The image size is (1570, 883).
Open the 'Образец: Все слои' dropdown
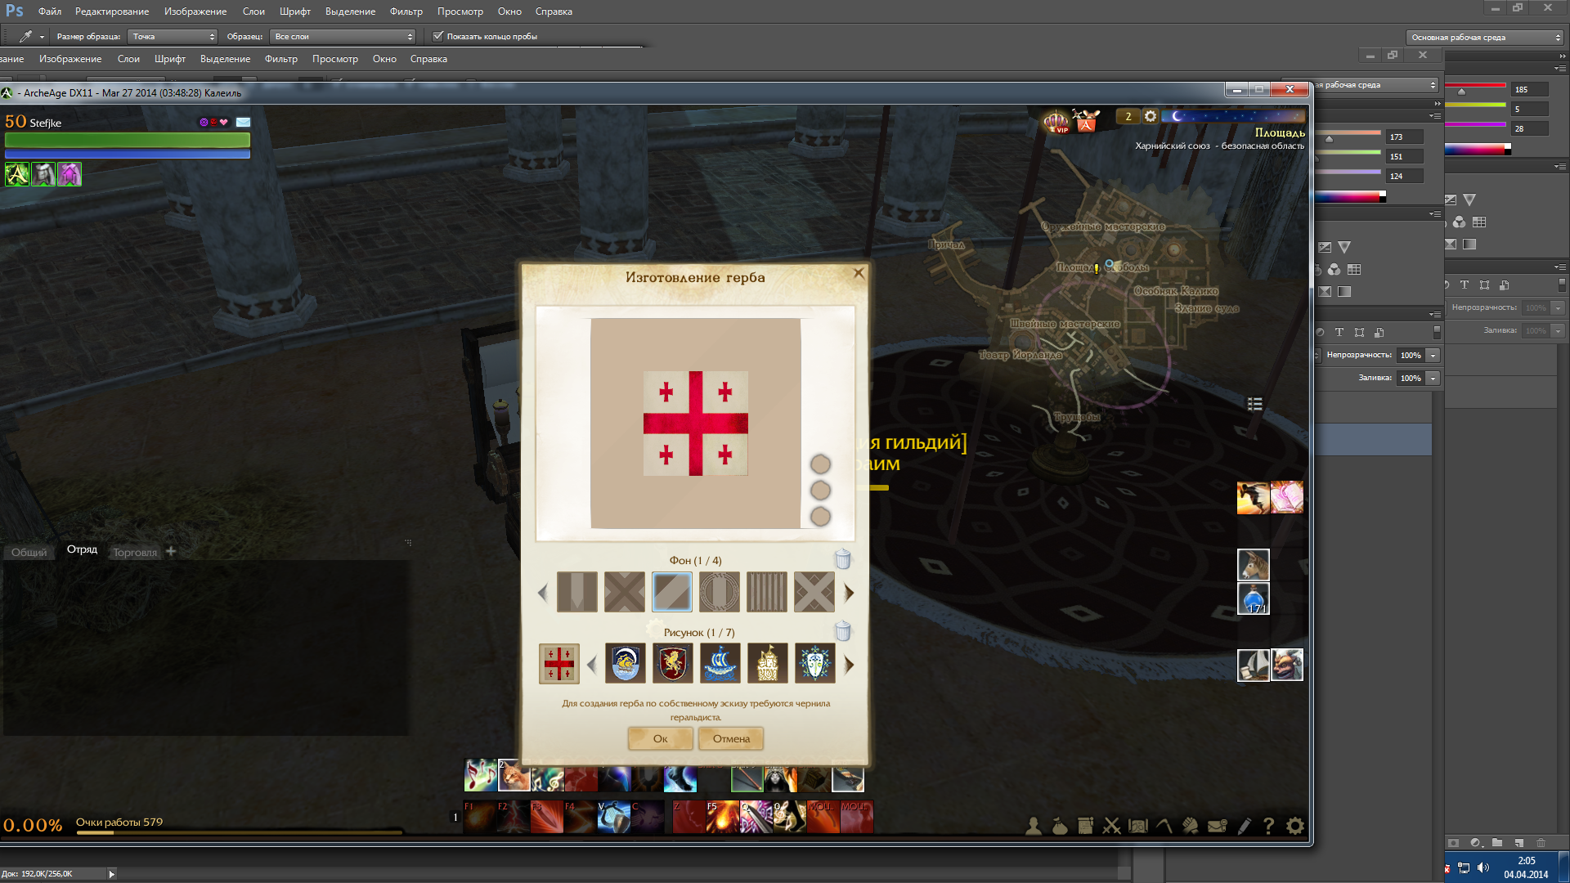coord(343,36)
